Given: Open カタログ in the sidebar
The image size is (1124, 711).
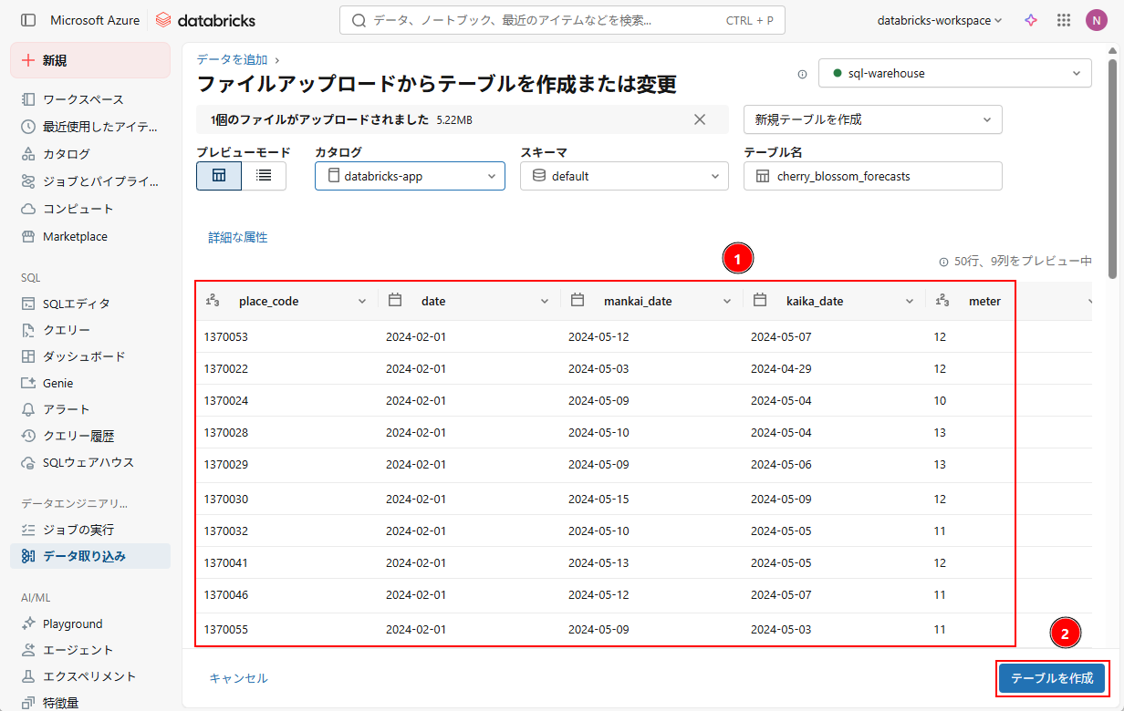Looking at the screenshot, I should tap(66, 154).
